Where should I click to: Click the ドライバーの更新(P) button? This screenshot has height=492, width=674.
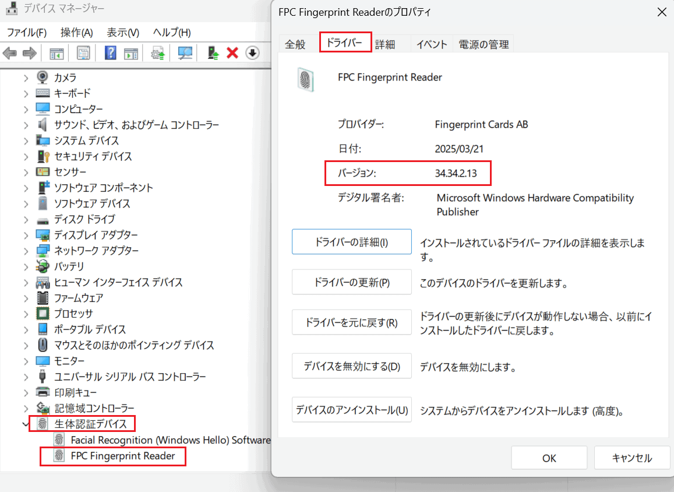point(352,282)
